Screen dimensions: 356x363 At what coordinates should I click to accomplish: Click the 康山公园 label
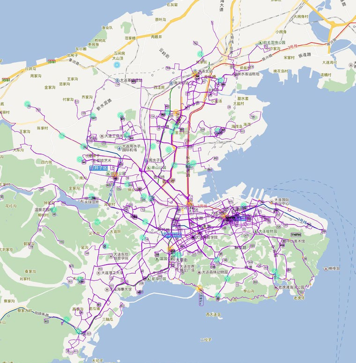point(158,167)
